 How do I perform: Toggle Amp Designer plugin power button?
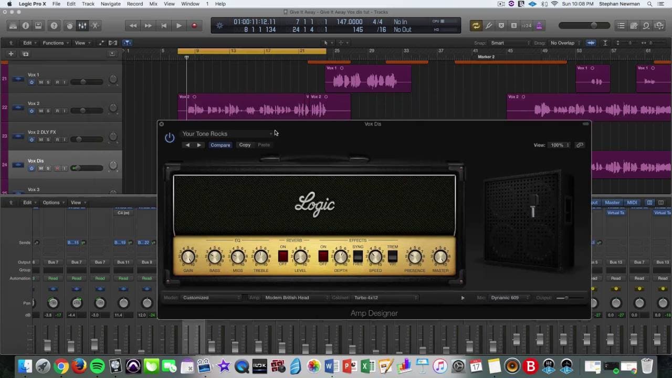pos(170,138)
